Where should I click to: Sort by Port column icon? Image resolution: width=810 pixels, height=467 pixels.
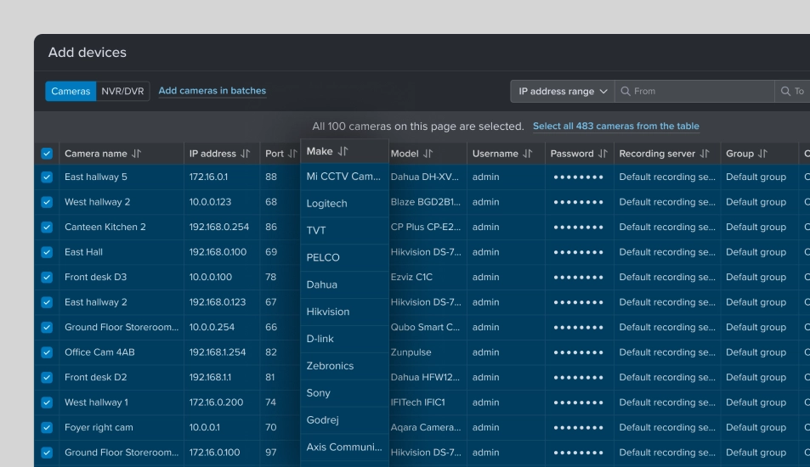[293, 154]
